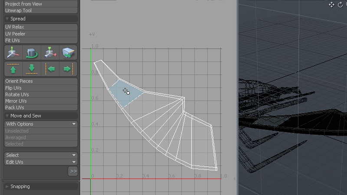Open the Unwrap Tool
Image resolution: width=347 pixels, height=195 pixels.
point(41,10)
